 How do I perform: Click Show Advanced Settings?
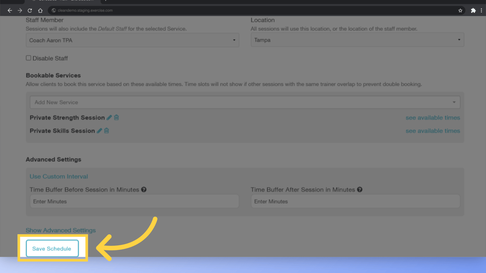[x=60, y=230]
